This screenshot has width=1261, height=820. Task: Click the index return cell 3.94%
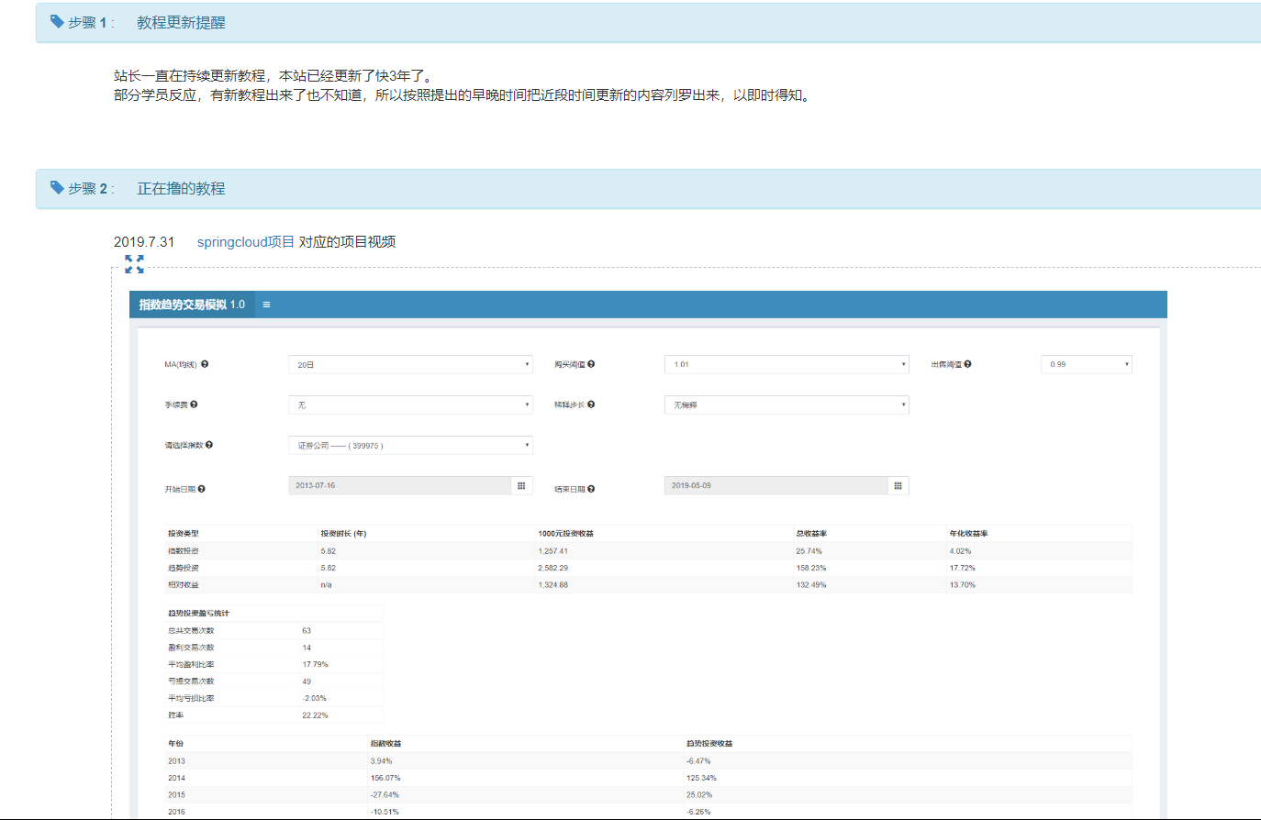pos(381,760)
